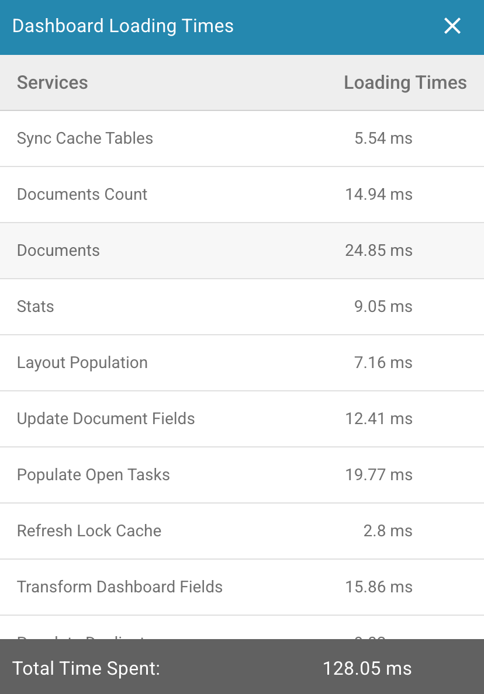Click the Update Document Fields entry

106,419
